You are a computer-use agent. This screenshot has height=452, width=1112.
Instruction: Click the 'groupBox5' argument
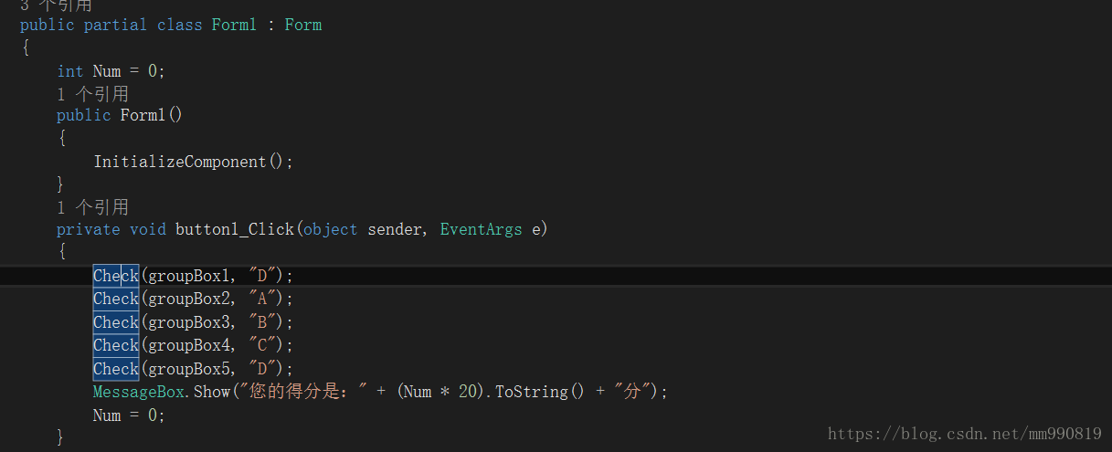189,369
